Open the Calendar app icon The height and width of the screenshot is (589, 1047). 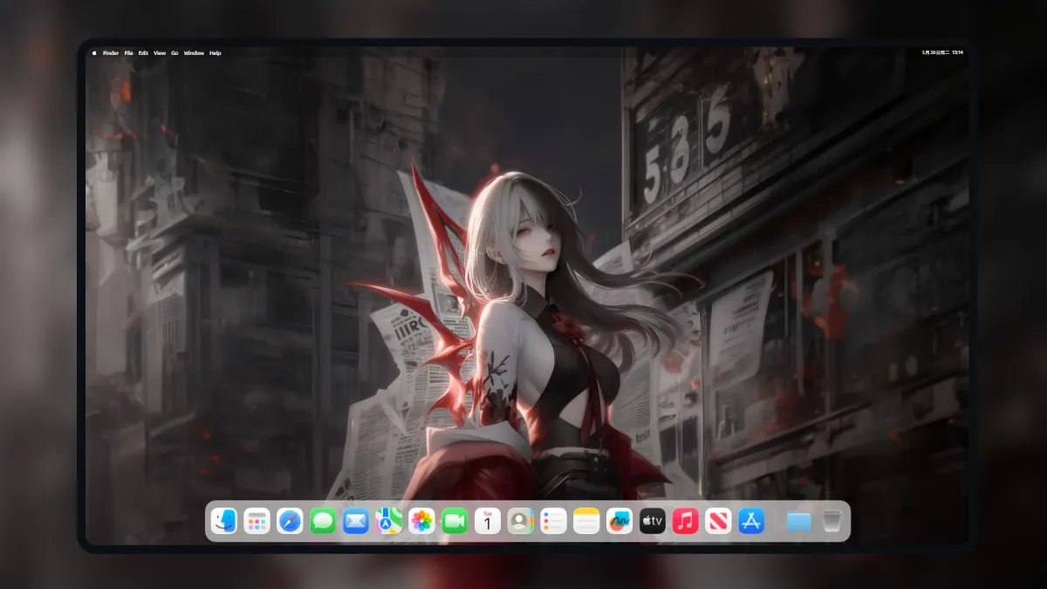click(488, 521)
